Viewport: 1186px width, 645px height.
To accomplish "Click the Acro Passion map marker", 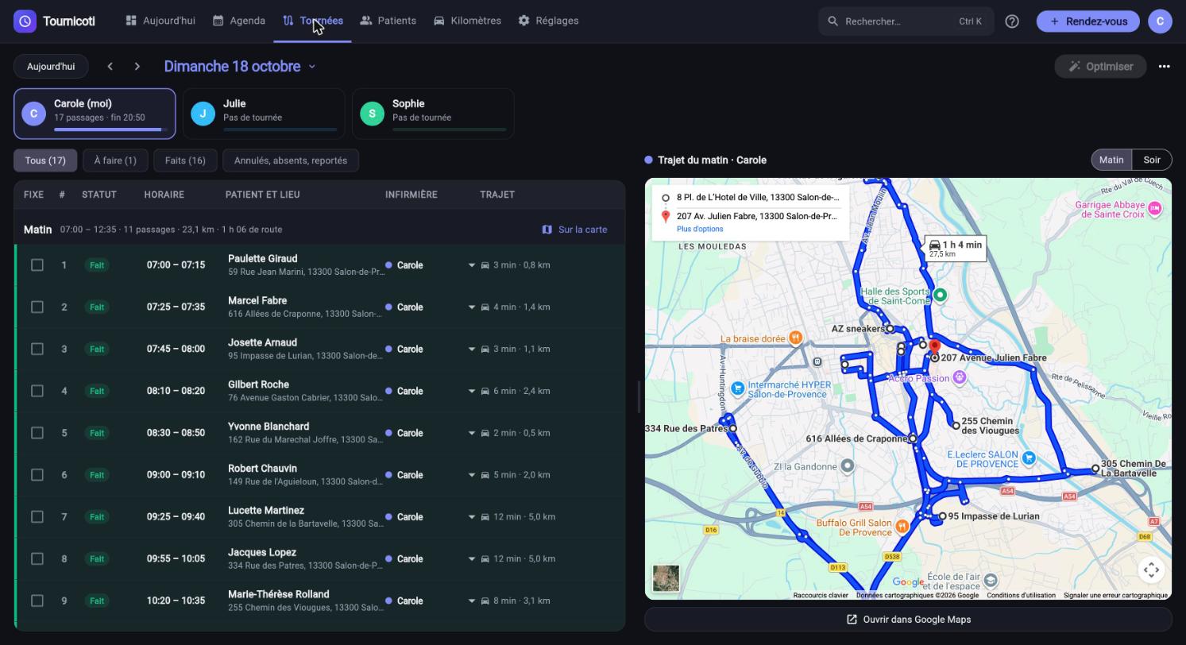I will (x=959, y=378).
